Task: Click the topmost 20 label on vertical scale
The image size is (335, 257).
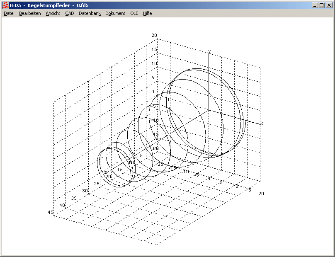Action: click(x=154, y=36)
